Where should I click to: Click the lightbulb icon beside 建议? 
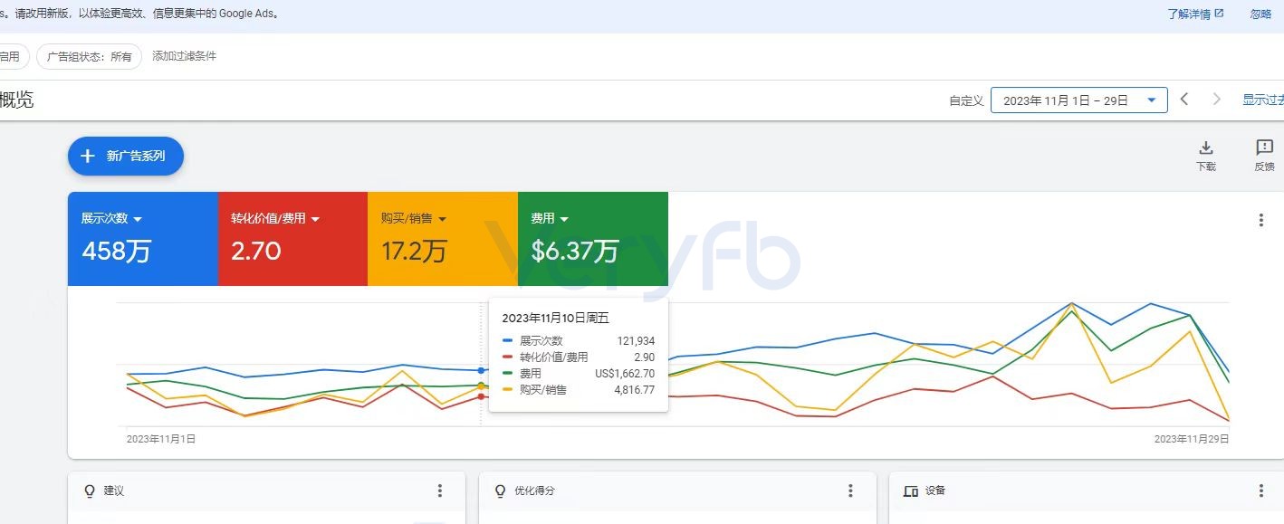[90, 491]
